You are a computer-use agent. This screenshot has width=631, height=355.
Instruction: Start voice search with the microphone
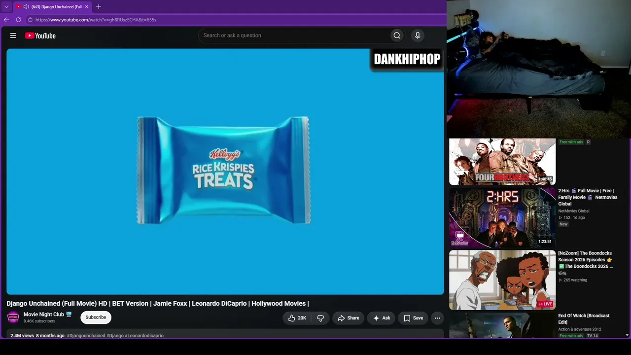[x=418, y=35]
